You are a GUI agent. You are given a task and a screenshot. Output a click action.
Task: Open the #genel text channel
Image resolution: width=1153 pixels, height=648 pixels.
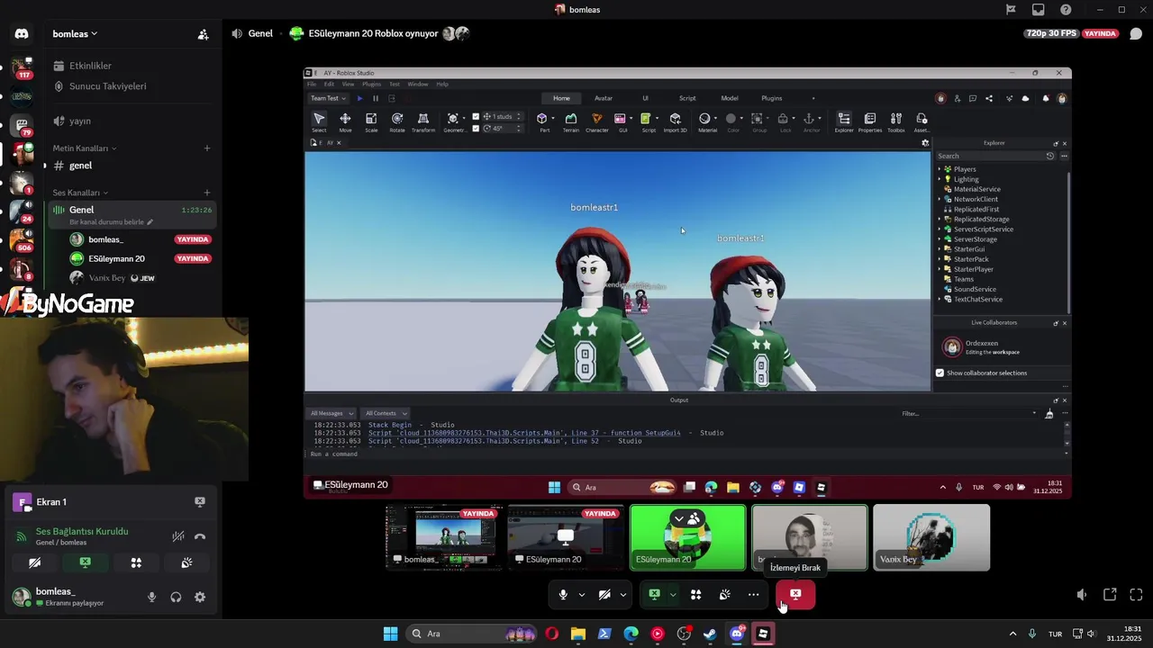[131, 166]
